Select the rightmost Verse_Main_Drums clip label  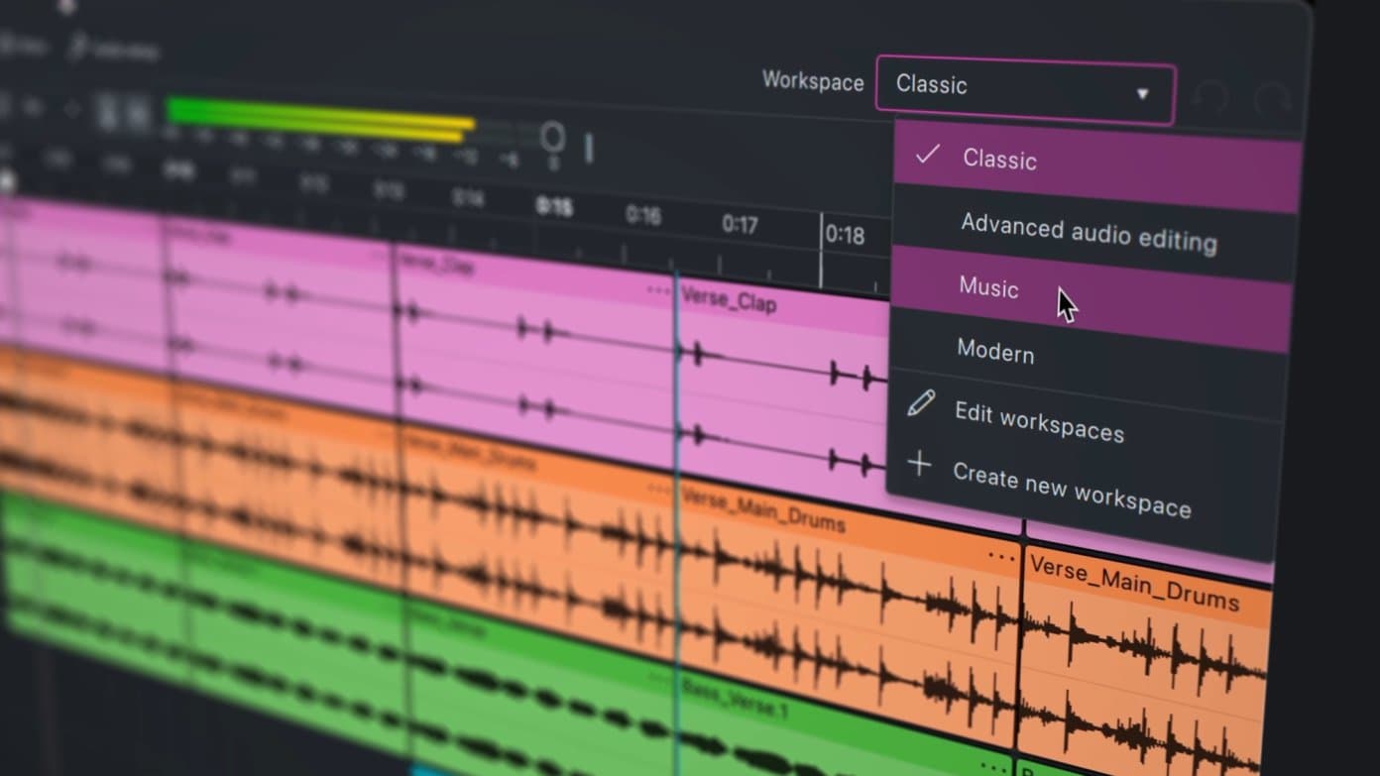click(1134, 582)
